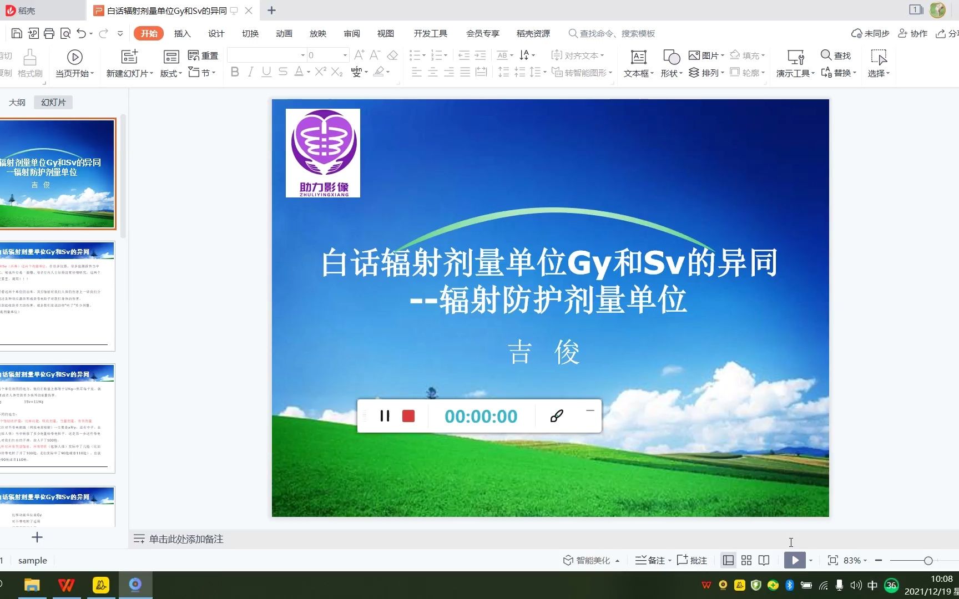Open the font size dropdown

344,55
